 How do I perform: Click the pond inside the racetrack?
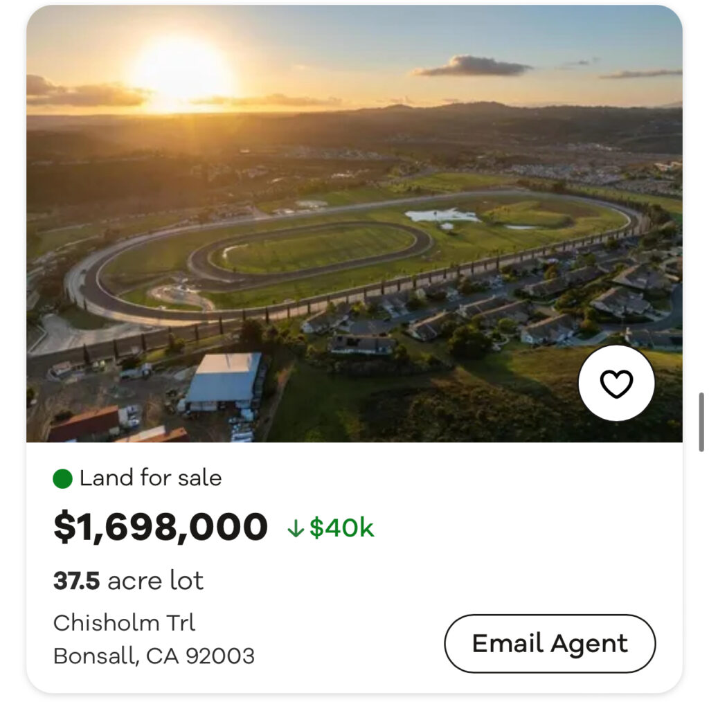pyautogui.click(x=441, y=215)
